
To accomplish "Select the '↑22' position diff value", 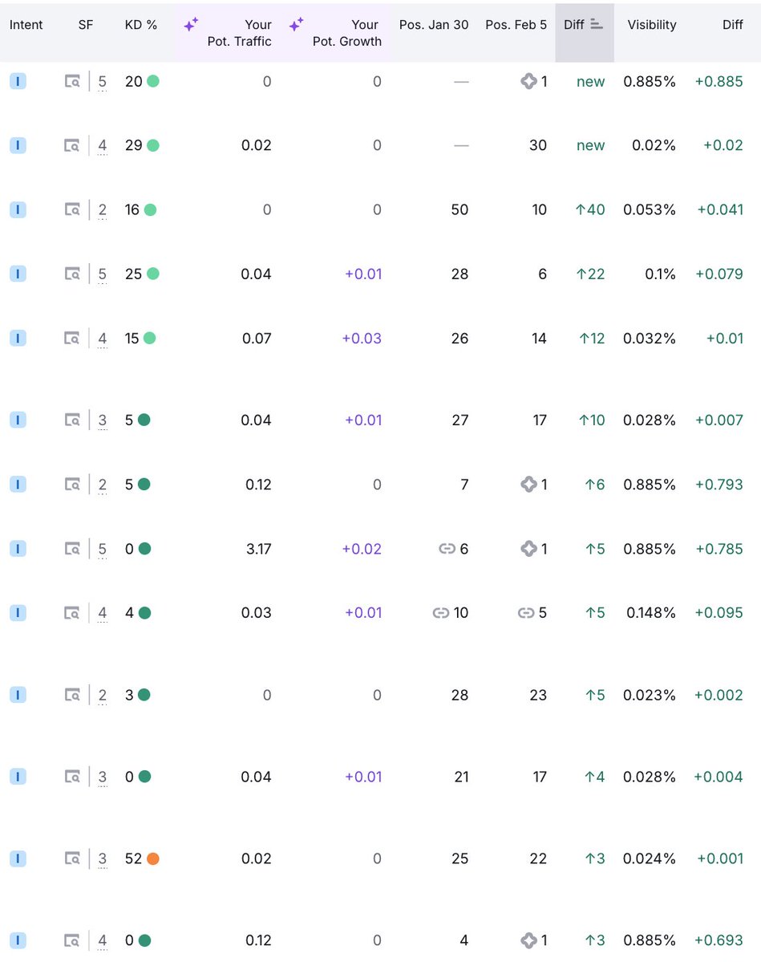I will click(x=590, y=274).
